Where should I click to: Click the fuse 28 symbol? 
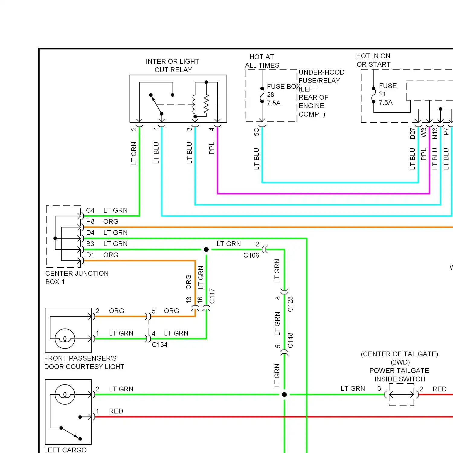click(x=262, y=95)
